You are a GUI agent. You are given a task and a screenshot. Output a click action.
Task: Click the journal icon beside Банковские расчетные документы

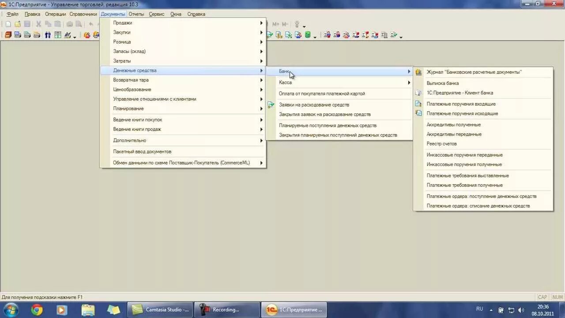pos(418,72)
